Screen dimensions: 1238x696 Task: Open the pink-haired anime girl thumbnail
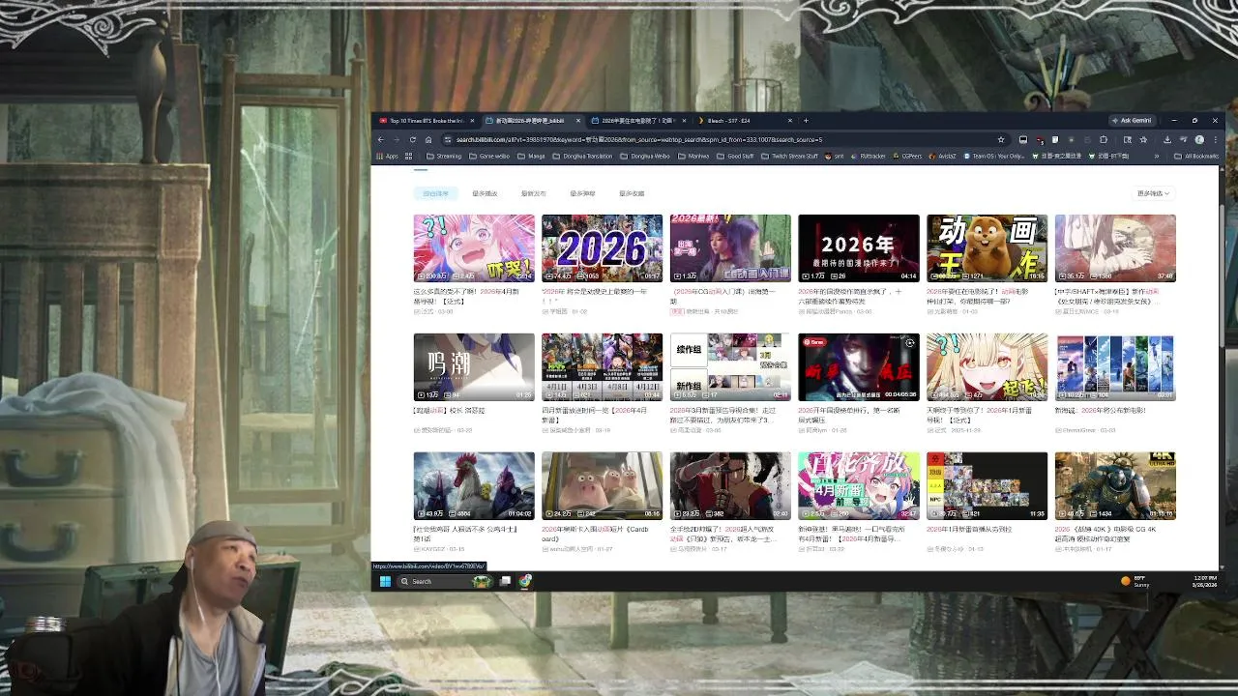point(474,248)
